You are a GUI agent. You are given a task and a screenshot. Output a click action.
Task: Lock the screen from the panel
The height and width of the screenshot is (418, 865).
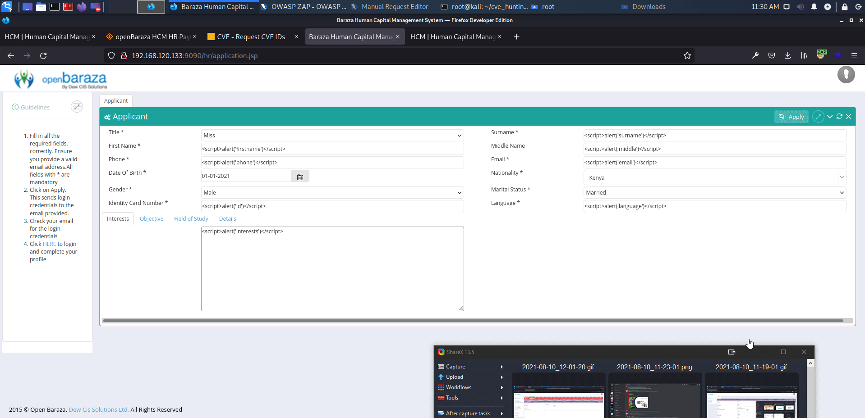845,7
